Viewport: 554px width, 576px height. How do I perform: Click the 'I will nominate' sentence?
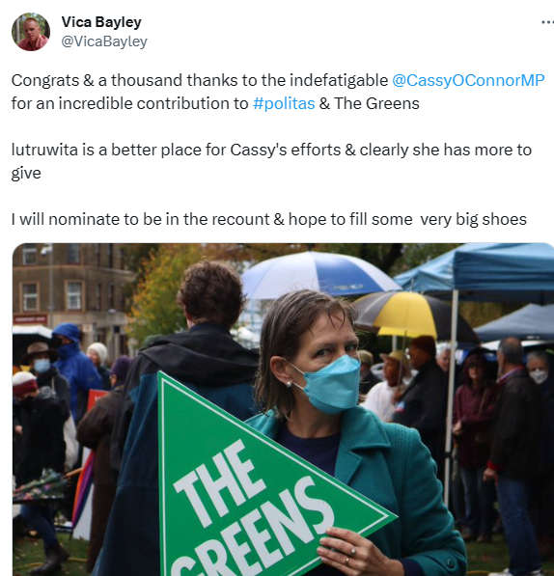[269, 219]
